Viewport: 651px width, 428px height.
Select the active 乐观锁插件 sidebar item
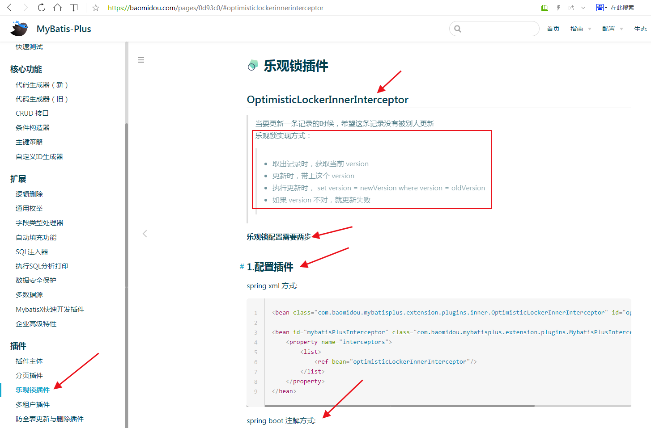coord(33,390)
